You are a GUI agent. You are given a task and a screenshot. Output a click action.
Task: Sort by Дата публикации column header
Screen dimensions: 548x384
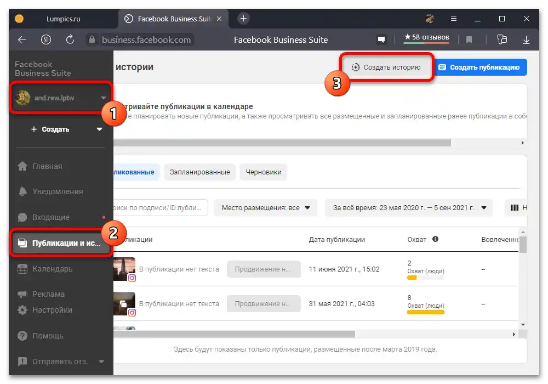coord(336,240)
